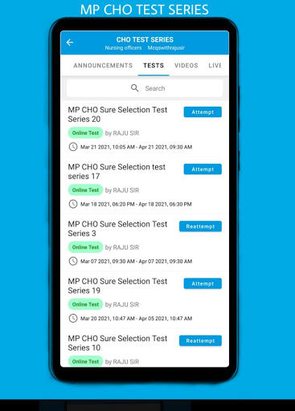Click clock icon for Test Series 19
Viewport: 295px width, 411px height.
(73, 319)
